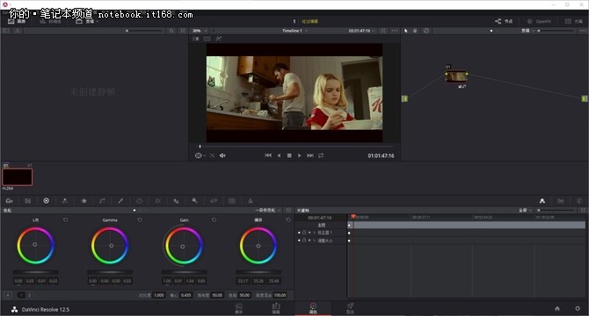Click the viewer search magnifier icon

click(171, 31)
